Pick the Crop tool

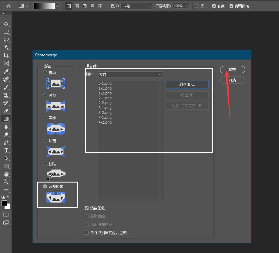point(6,56)
